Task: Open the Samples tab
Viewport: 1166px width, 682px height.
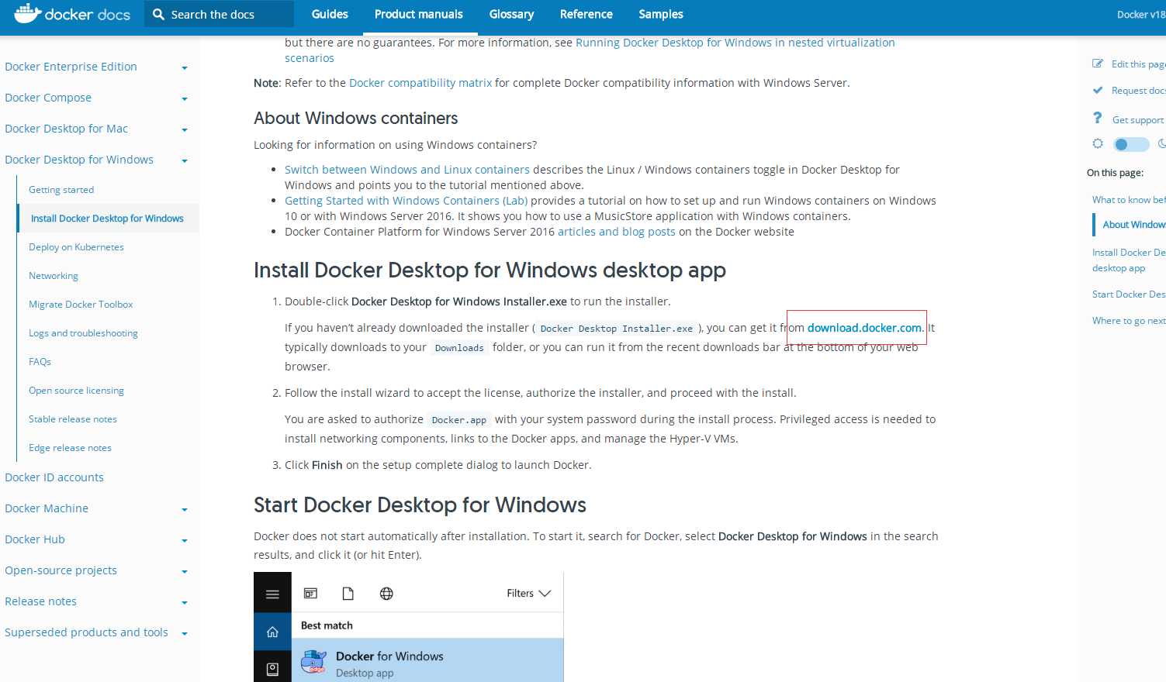Action: pos(661,14)
